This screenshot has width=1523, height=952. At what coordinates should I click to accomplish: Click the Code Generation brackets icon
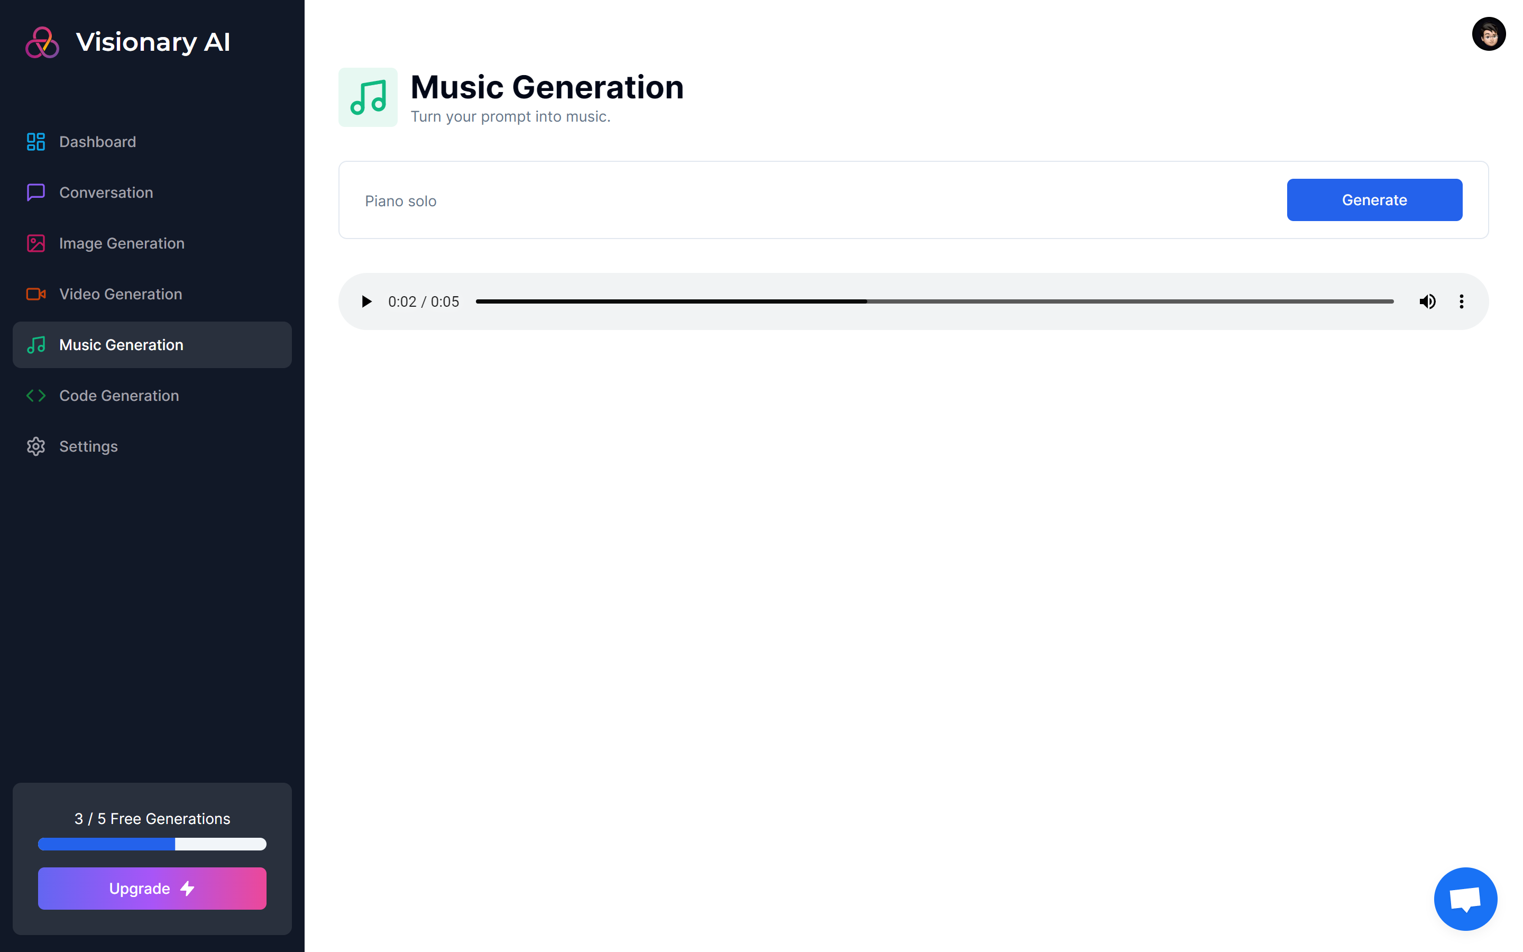(x=36, y=396)
